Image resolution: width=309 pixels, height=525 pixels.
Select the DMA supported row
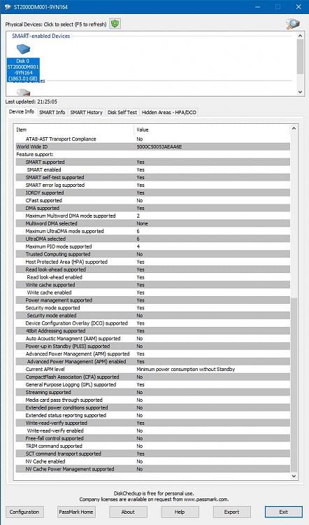click(x=152, y=209)
